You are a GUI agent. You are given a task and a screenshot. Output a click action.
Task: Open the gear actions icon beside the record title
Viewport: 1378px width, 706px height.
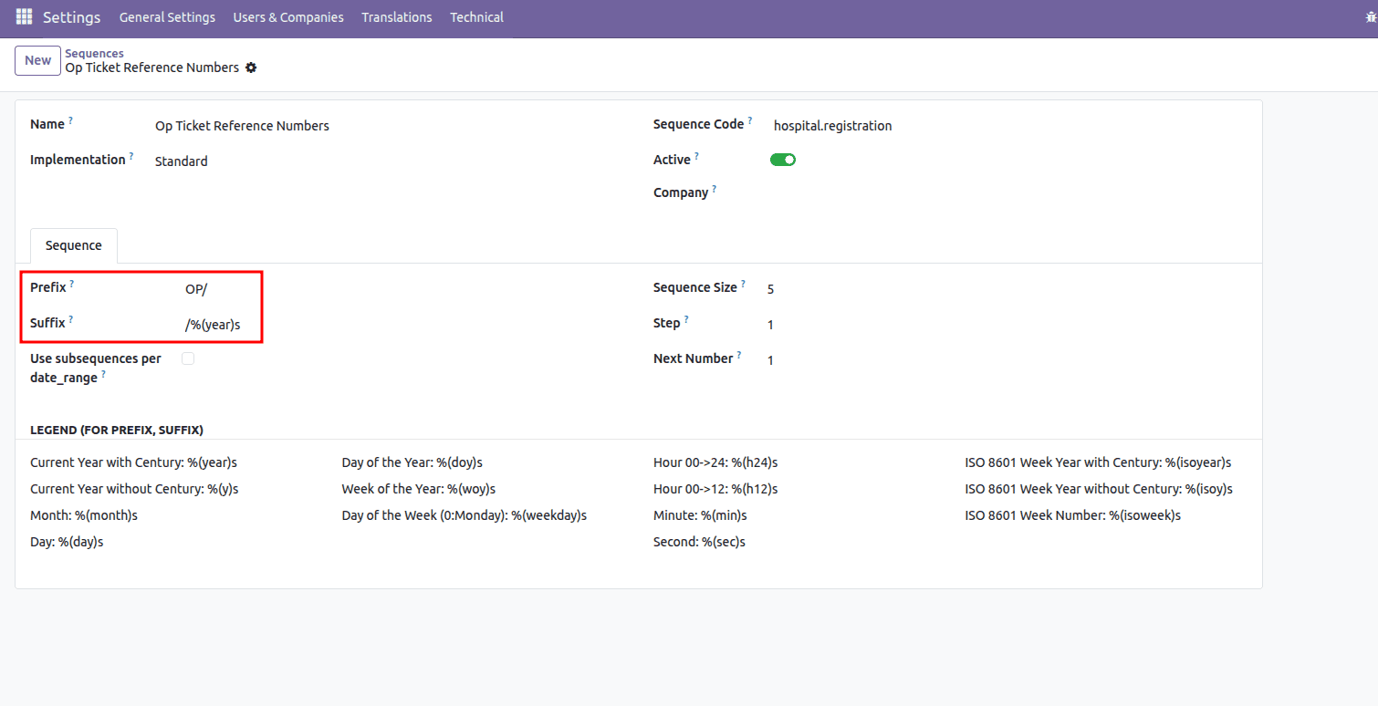tap(251, 67)
